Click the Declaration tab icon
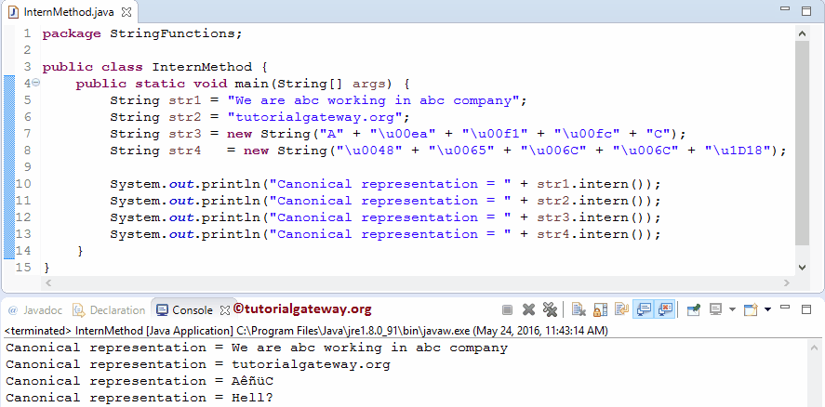The height and width of the screenshot is (407, 825). pyautogui.click(x=79, y=310)
